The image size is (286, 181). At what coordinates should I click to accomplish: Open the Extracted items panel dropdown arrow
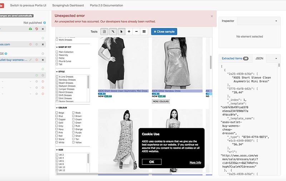click(276, 59)
